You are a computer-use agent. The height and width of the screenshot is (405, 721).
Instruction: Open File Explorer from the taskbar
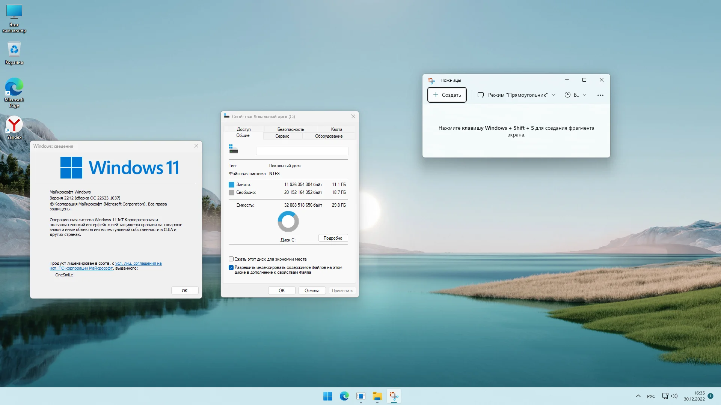tap(377, 396)
